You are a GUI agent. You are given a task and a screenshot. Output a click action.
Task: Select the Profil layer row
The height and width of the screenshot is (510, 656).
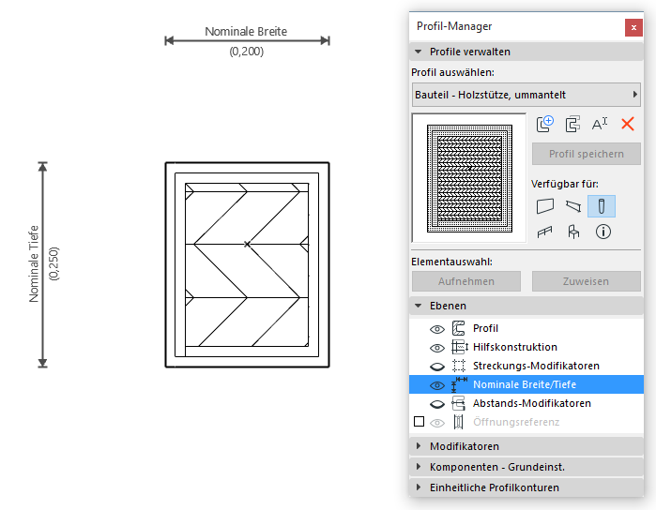(526, 328)
